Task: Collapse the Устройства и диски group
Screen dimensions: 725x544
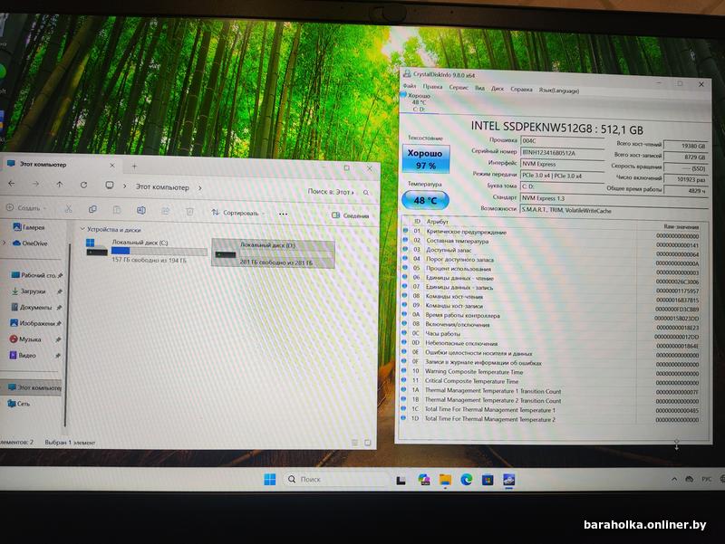Action: [x=82, y=229]
